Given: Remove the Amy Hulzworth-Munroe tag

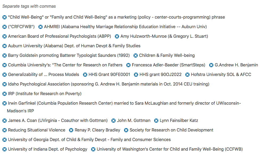Looking at the screenshot, I should [117, 36].
